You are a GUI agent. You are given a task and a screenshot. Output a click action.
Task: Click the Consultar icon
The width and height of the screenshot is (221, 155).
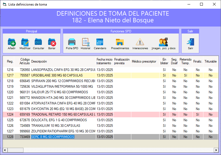[x=38, y=42]
